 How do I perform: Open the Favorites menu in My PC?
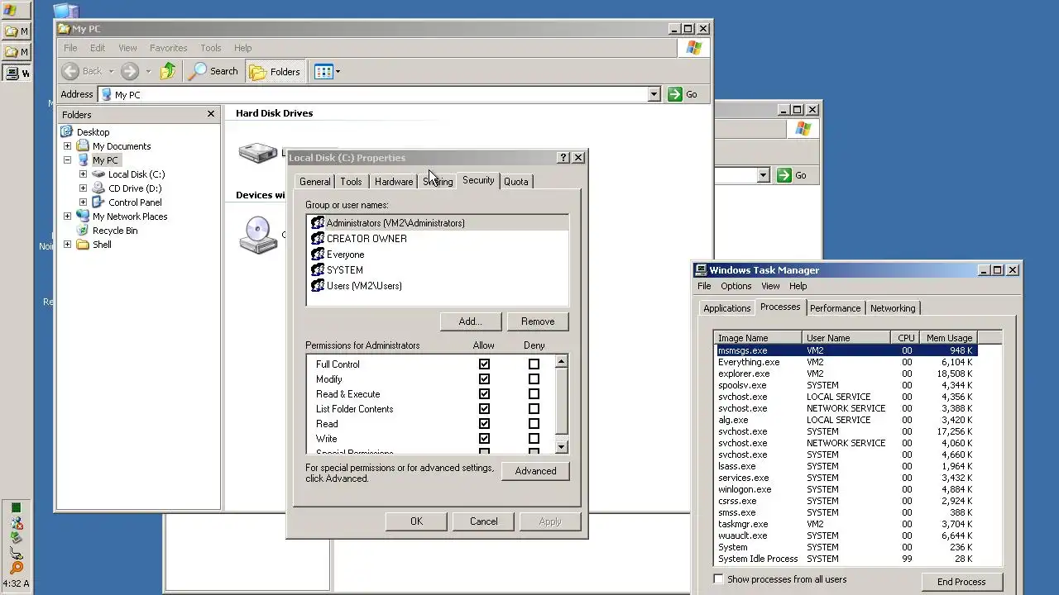[x=168, y=48]
